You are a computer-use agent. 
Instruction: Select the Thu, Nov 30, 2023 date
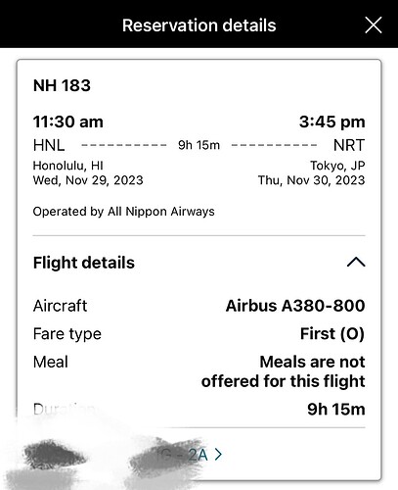pos(311,180)
